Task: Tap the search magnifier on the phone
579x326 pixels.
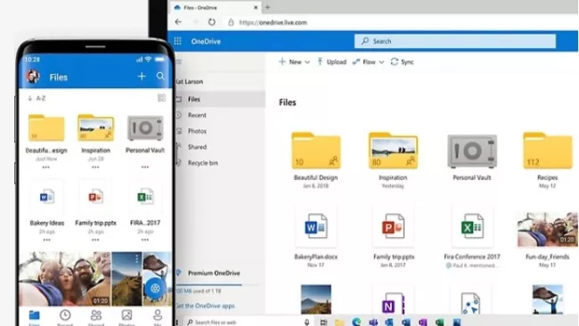Action: click(x=160, y=76)
